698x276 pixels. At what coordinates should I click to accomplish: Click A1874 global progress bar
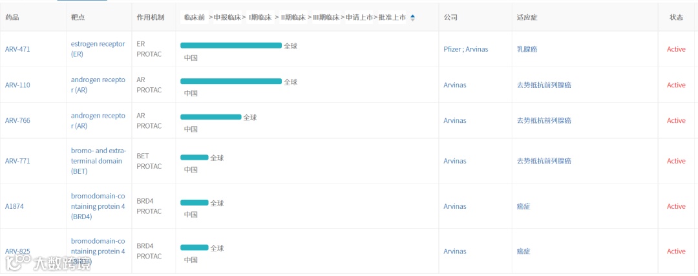tap(194, 202)
